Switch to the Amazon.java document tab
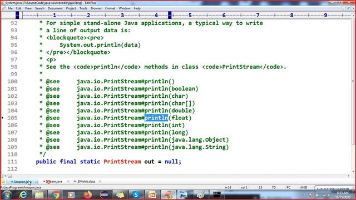 22,182
